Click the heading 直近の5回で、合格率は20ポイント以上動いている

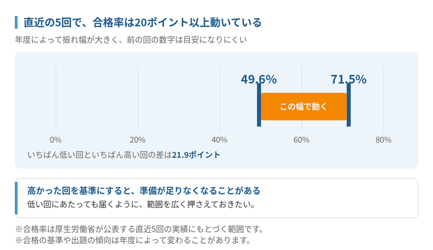point(142,22)
